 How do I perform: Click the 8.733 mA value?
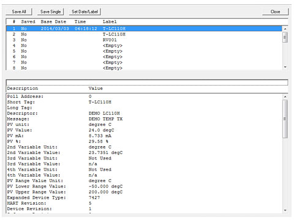(x=100, y=136)
